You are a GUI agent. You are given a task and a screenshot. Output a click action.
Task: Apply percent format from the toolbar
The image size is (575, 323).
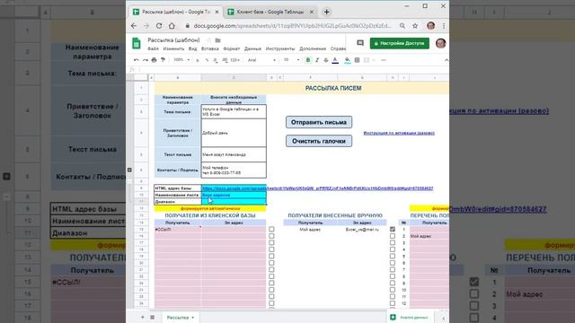coord(207,60)
